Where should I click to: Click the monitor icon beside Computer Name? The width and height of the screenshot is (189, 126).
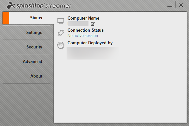tap(61, 21)
